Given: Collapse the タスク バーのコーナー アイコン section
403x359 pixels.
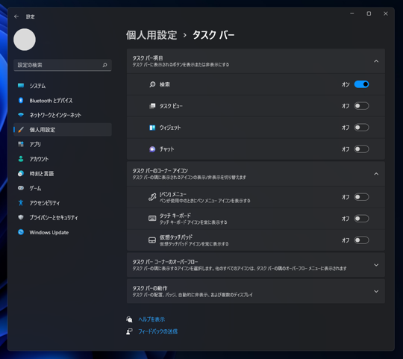Looking at the screenshot, I should (376, 174).
